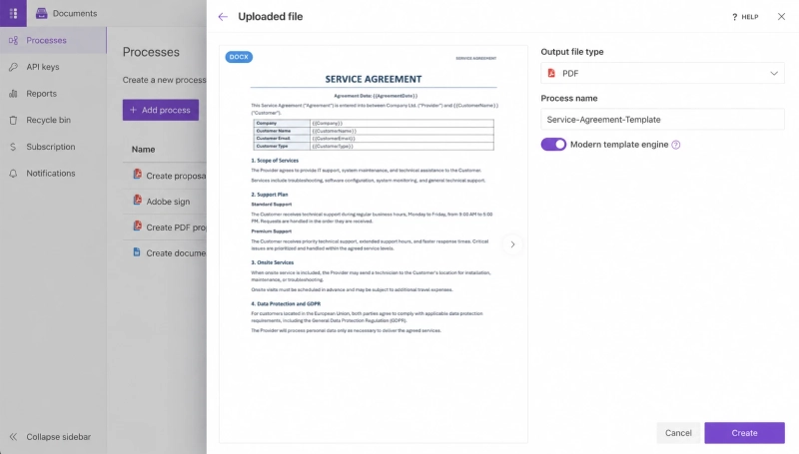Image resolution: width=799 pixels, height=454 pixels.
Task: Click the Processes page heading
Action: pos(151,52)
